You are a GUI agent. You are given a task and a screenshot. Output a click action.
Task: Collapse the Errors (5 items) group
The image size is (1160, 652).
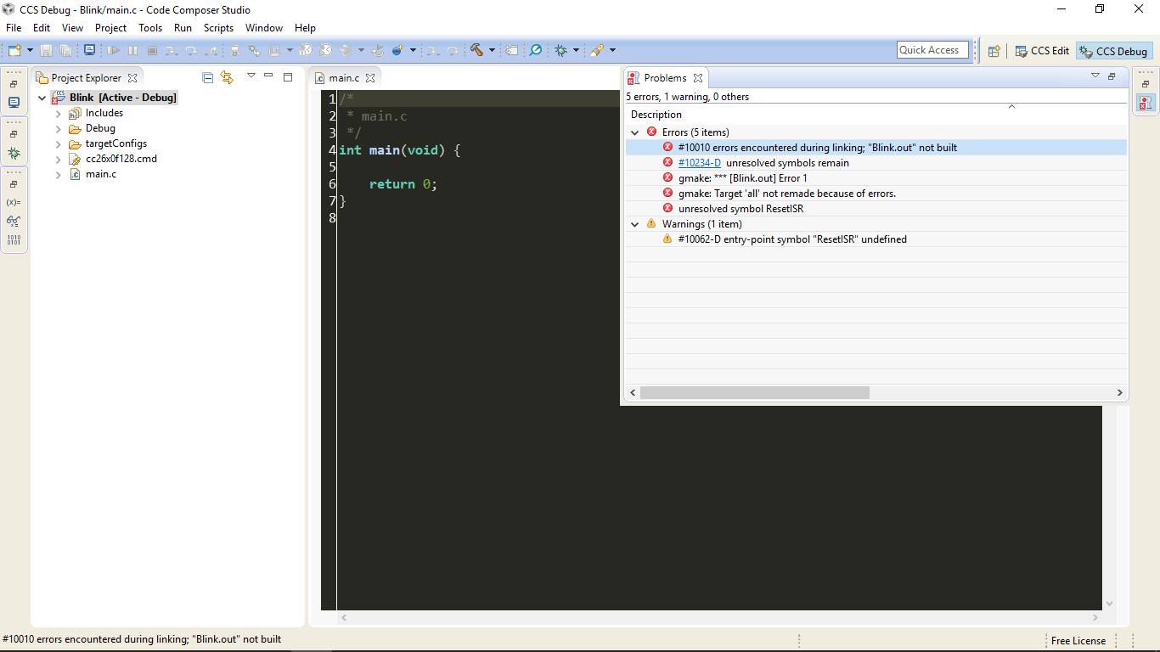(x=634, y=132)
